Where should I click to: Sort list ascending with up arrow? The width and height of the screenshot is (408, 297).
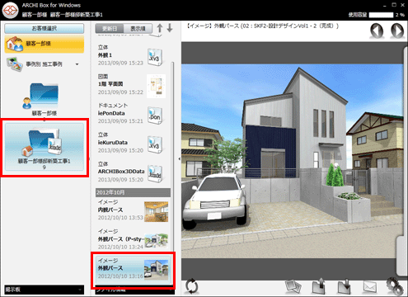pos(160,28)
